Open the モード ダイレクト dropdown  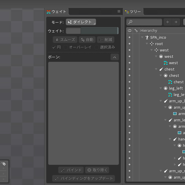click(81, 22)
